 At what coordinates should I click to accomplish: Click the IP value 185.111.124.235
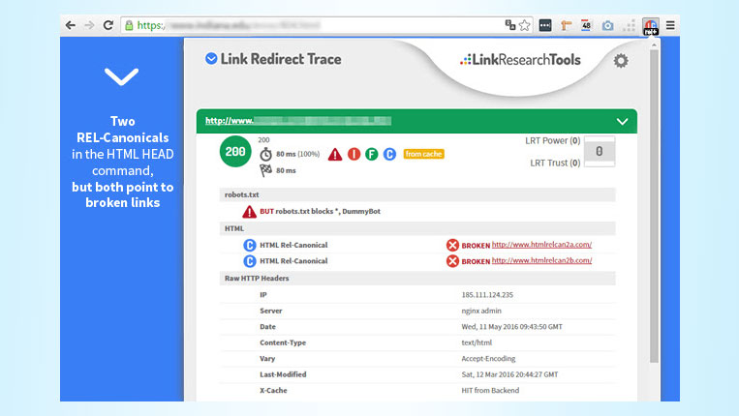click(487, 295)
